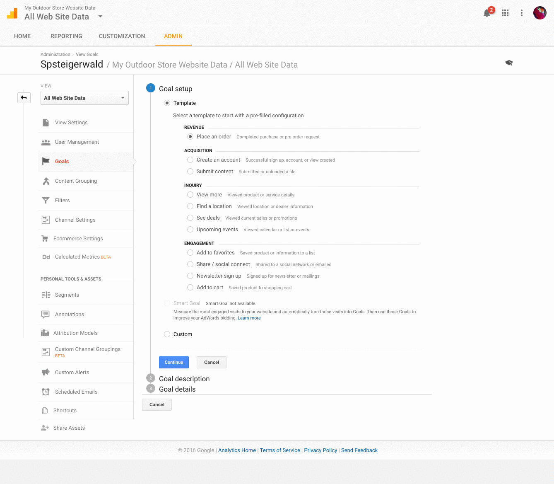The width and height of the screenshot is (554, 484).
Task: Click the Filters funnel icon
Action: 46,201
